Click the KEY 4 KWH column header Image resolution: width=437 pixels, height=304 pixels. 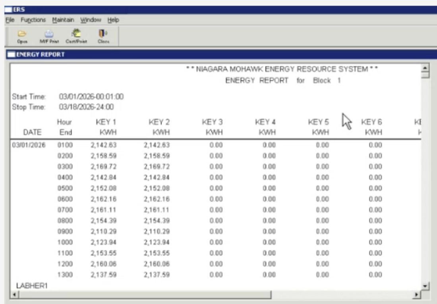pos(266,127)
